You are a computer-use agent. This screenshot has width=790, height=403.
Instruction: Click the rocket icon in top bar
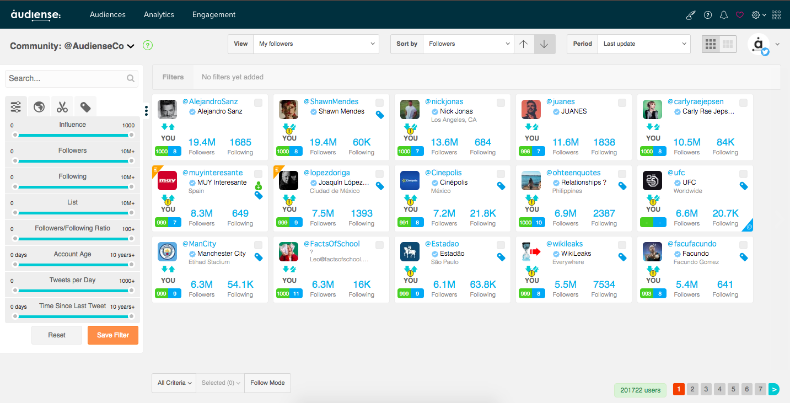click(x=690, y=15)
